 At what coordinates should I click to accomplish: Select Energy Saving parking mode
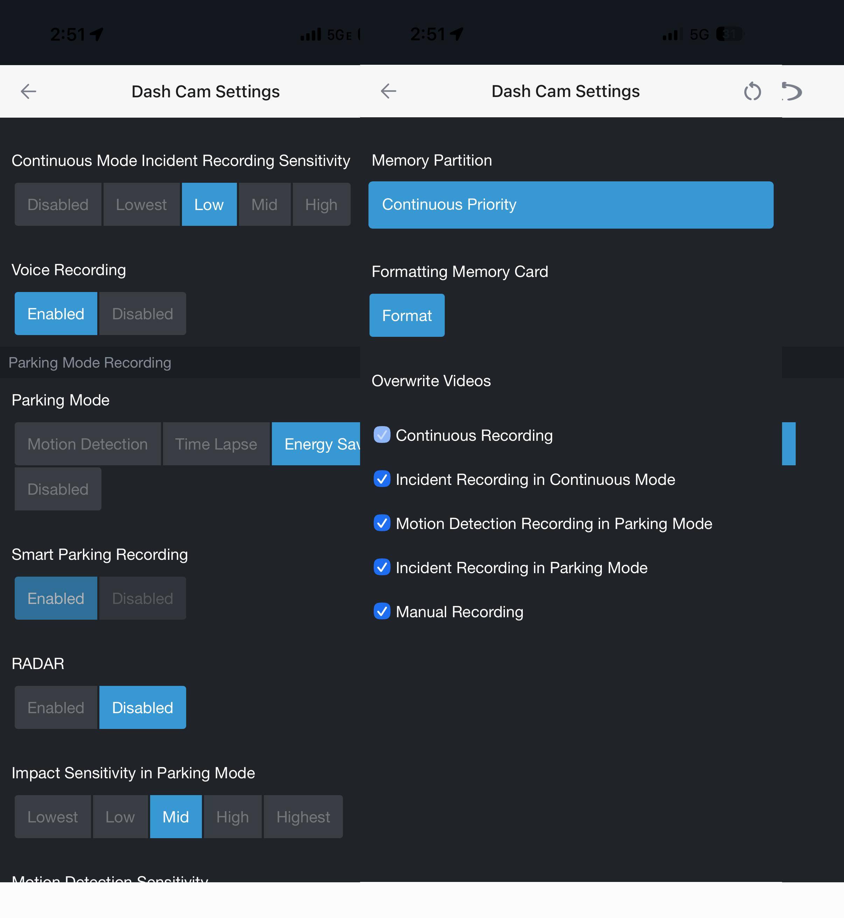(316, 444)
